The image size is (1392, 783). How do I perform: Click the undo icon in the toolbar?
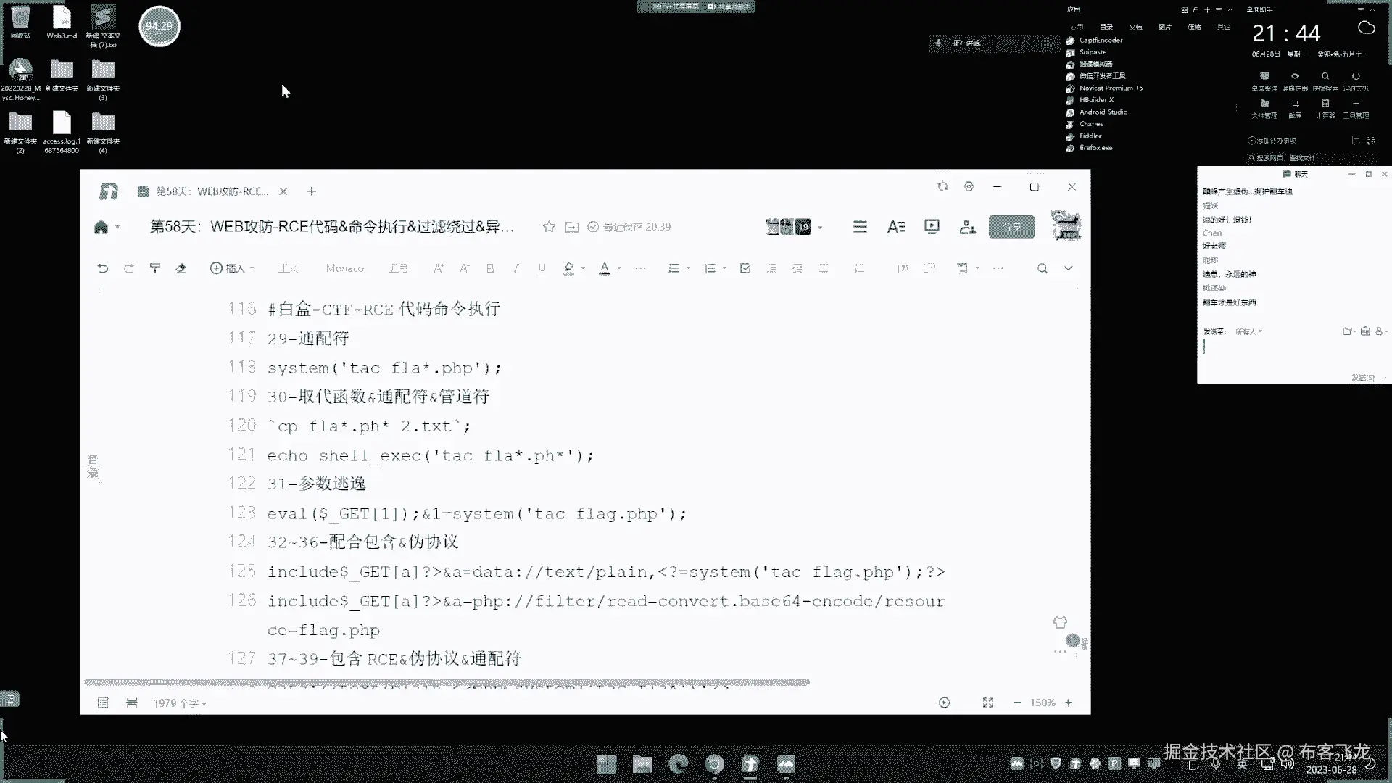103,268
